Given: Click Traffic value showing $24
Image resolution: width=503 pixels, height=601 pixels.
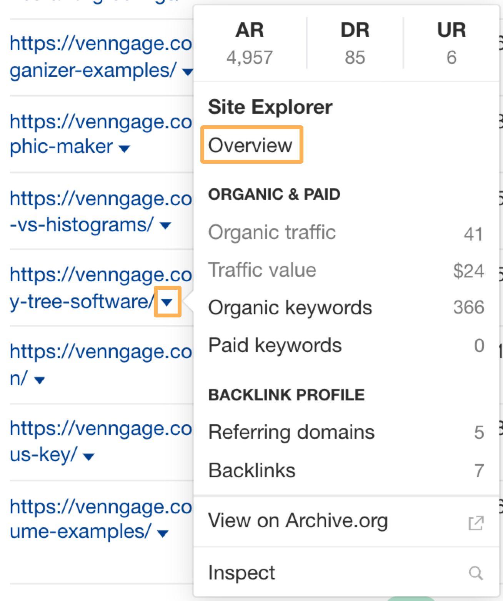Looking at the screenshot, I should tap(263, 270).
